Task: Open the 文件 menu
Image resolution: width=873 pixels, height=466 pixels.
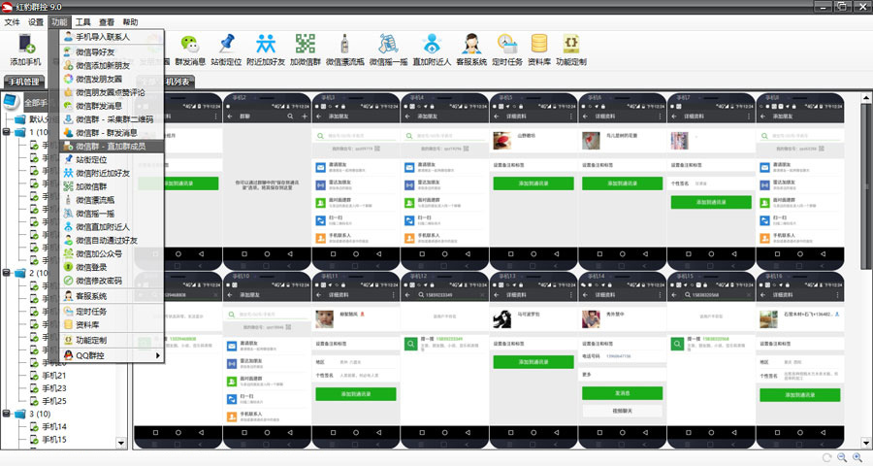Action: pyautogui.click(x=12, y=22)
